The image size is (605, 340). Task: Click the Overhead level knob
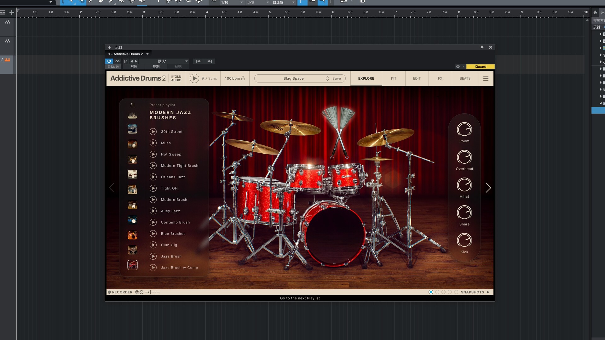click(x=464, y=157)
